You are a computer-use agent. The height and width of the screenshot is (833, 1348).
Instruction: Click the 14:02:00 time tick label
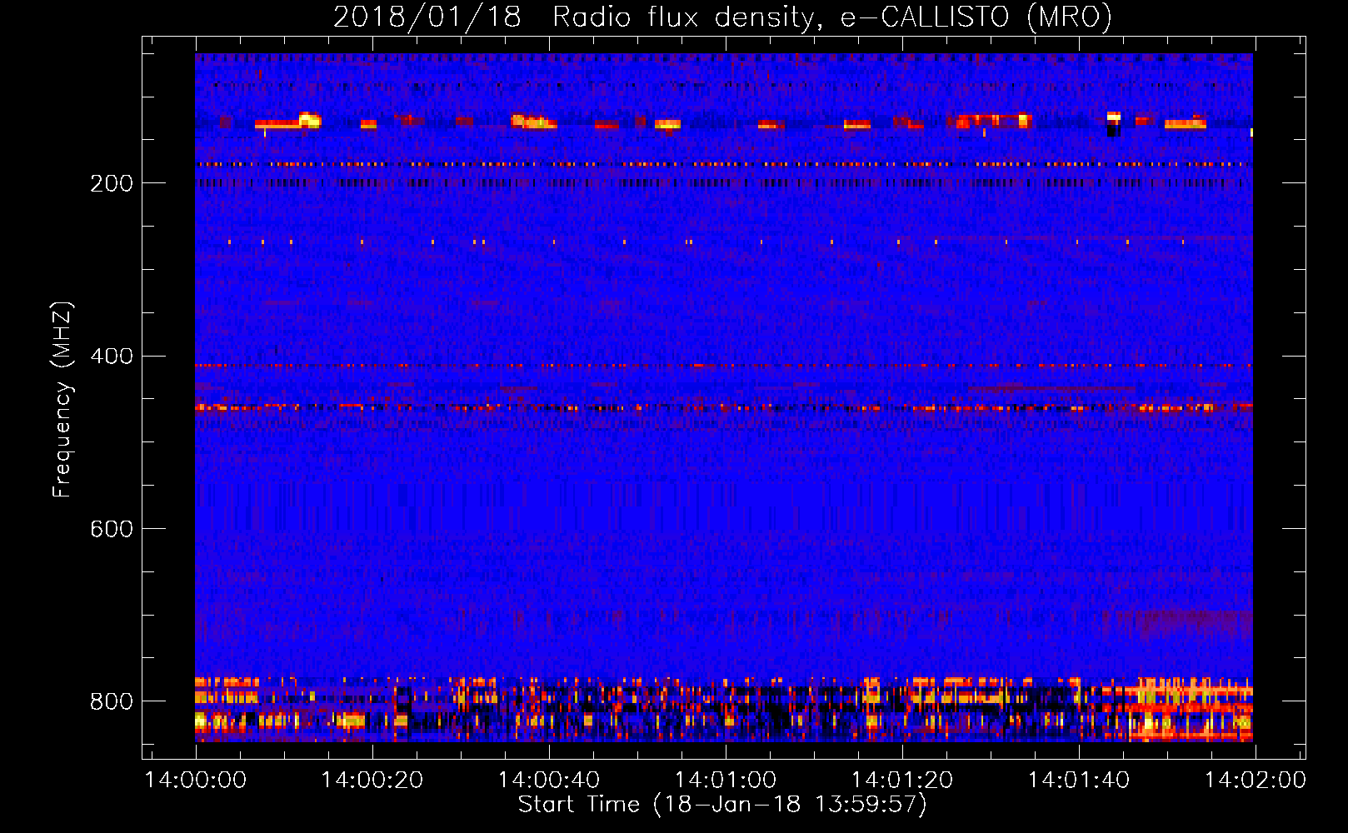[1256, 781]
